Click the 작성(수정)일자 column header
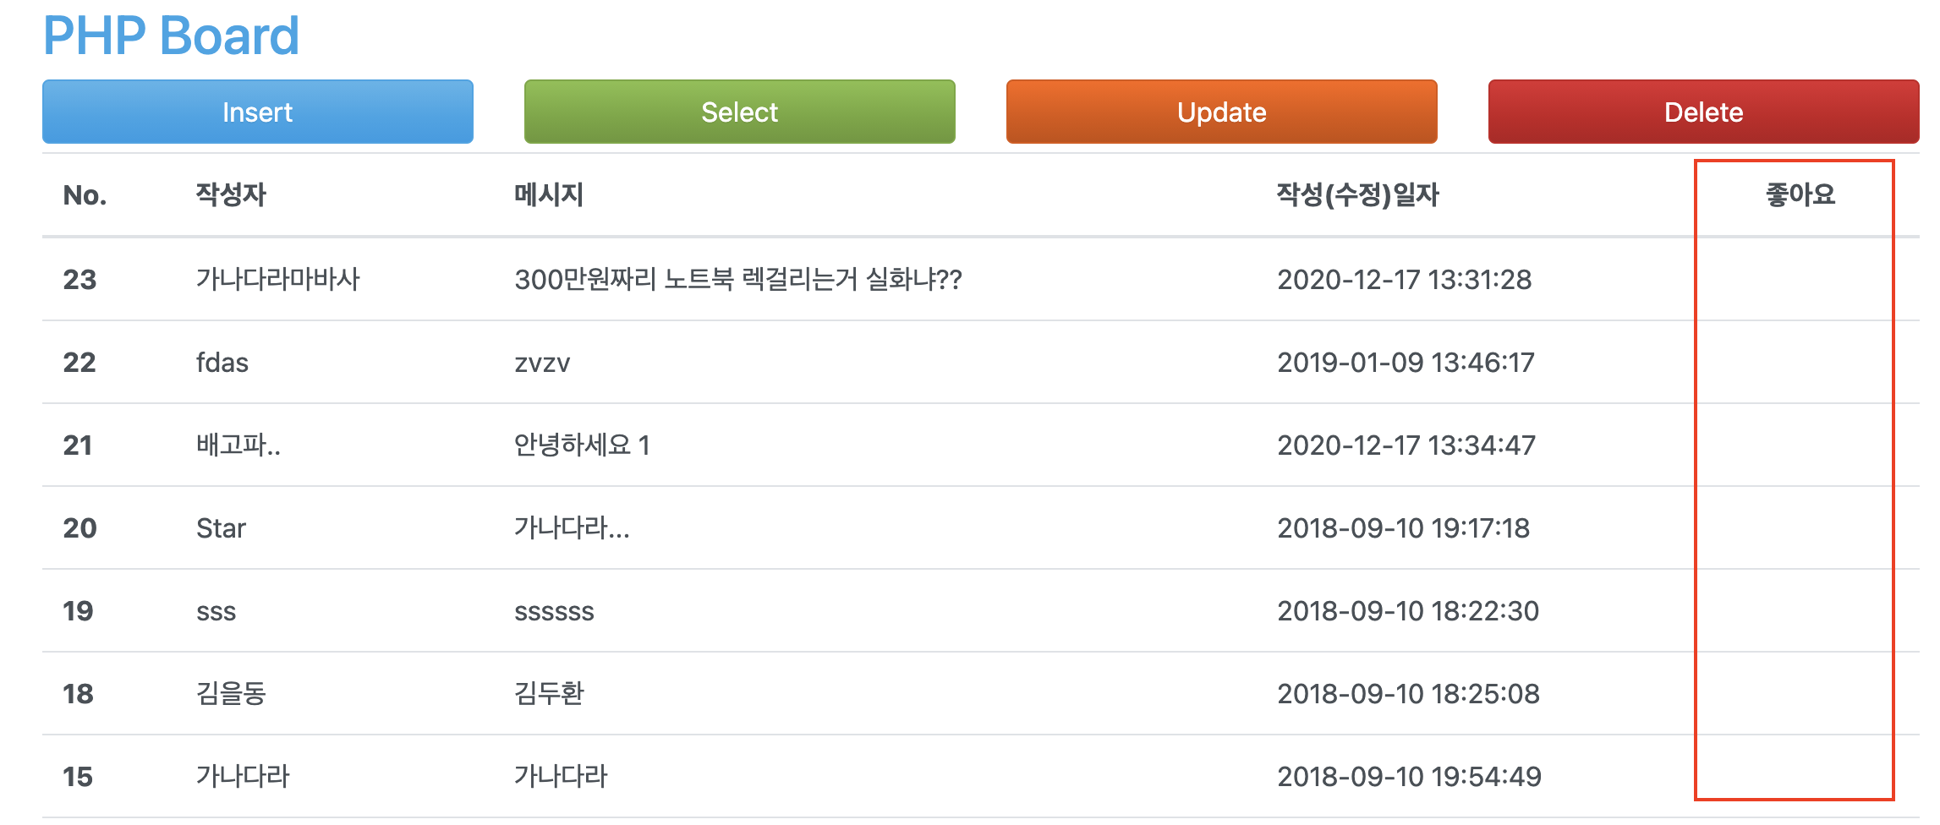1940x825 pixels. (x=1357, y=195)
